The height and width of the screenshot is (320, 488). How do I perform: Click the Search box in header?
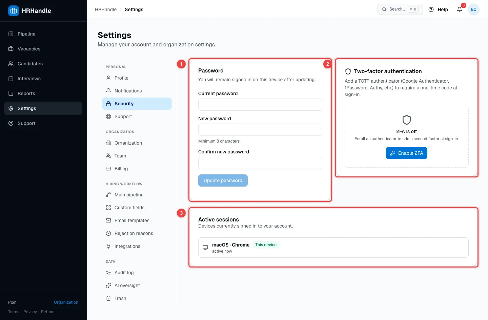click(400, 9)
